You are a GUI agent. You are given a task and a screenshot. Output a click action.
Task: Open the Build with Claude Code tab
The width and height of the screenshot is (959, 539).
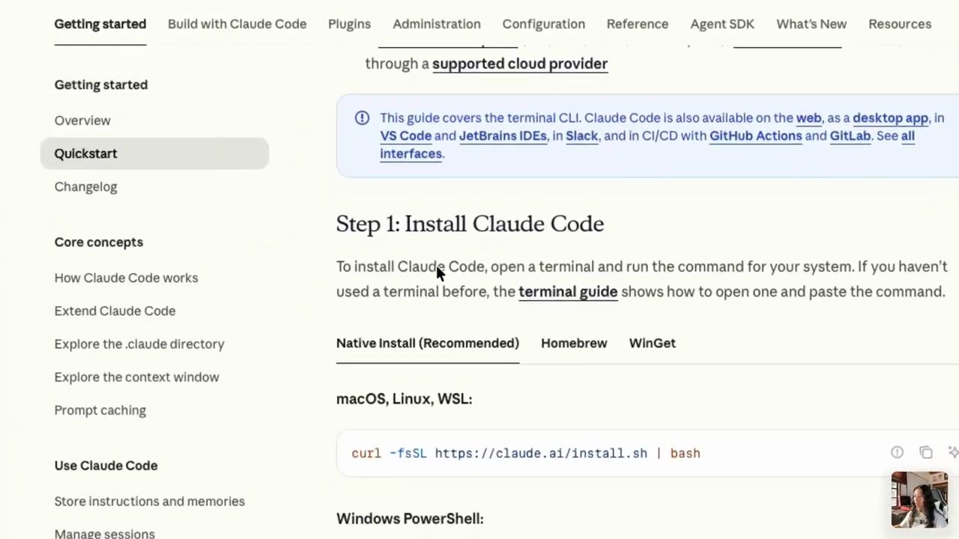tap(237, 24)
